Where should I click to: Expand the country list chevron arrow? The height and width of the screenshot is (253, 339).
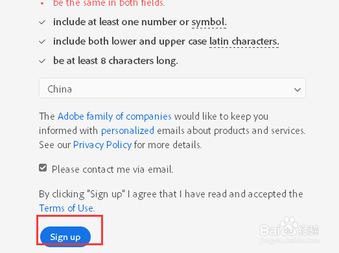[x=298, y=89]
